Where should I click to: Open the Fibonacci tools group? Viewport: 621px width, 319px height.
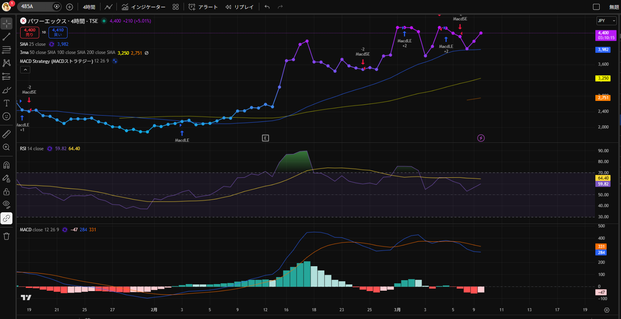click(x=7, y=50)
